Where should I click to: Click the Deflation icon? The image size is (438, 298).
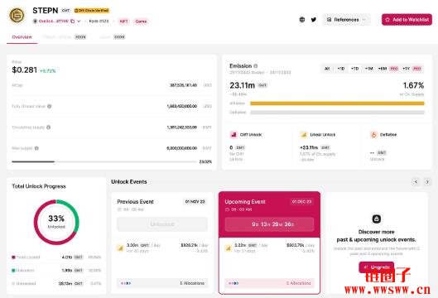pyautogui.click(x=373, y=135)
